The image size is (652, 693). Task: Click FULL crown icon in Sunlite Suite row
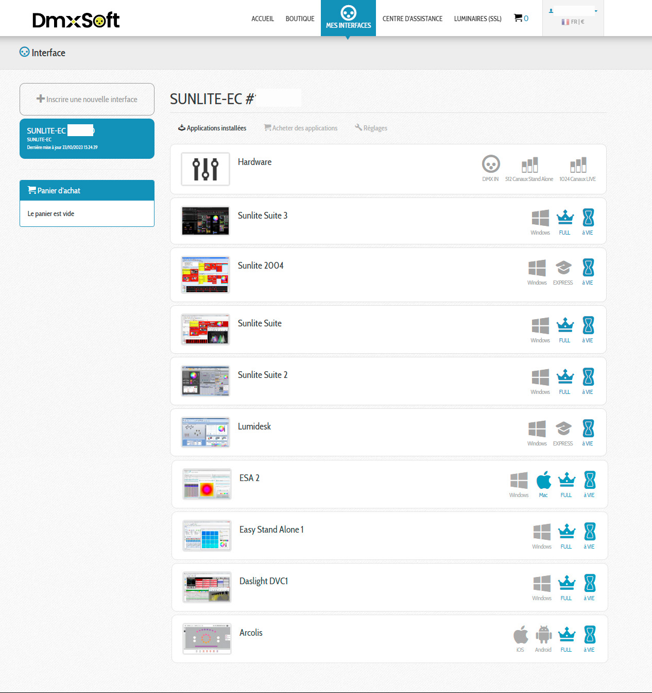pos(565,325)
